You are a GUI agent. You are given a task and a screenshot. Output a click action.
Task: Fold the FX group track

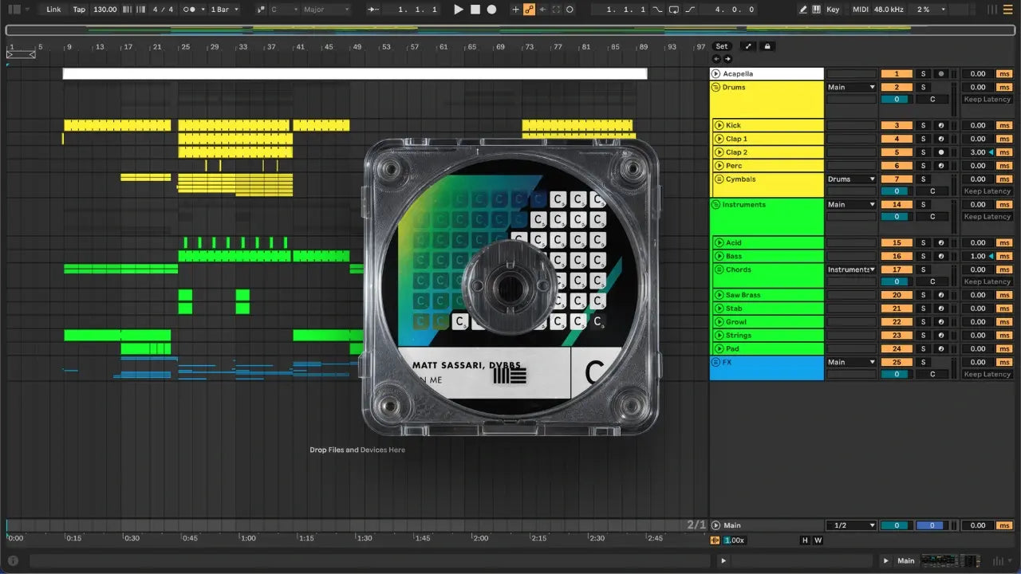pyautogui.click(x=716, y=362)
